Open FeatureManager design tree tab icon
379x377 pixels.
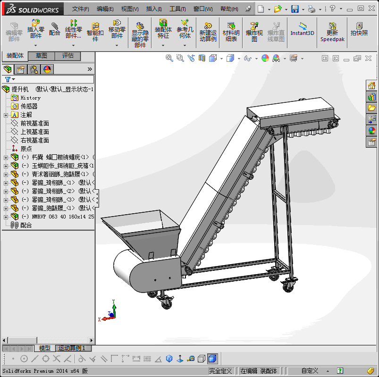[x=8, y=69]
